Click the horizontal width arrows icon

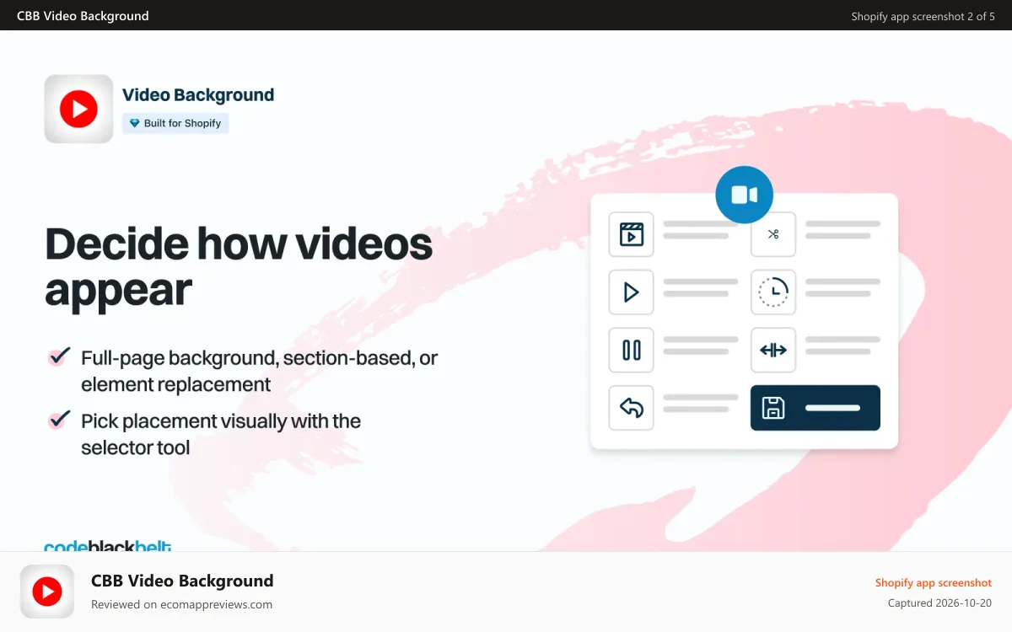click(x=773, y=350)
